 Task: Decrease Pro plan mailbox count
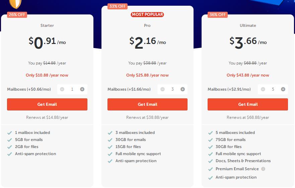coord(162,89)
